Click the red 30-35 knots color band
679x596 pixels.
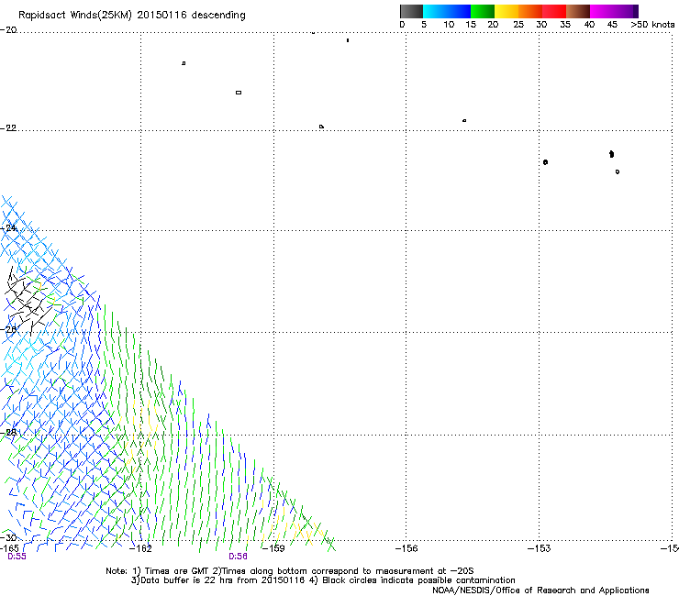coord(554,11)
